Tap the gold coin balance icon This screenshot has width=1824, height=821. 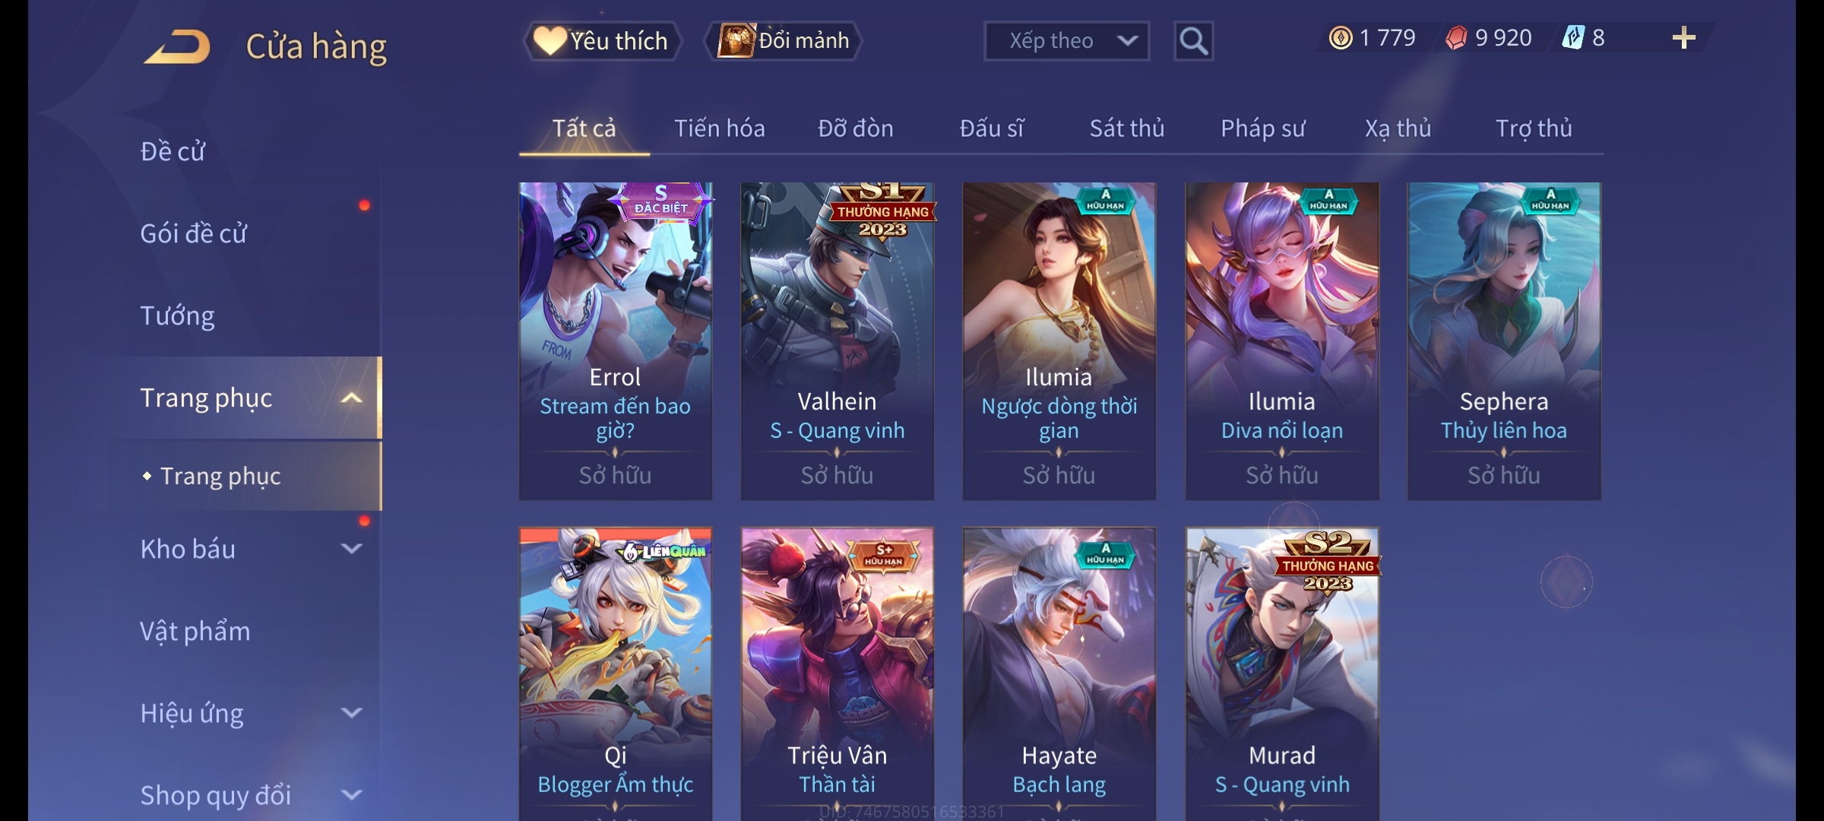coord(1341,38)
